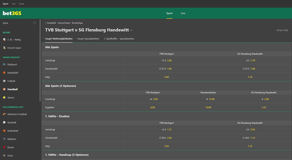This screenshot has height=160, width=292.
Task: Go back via Handball - Deutschland - Bundesliga arrow
Action: (x=46, y=23)
